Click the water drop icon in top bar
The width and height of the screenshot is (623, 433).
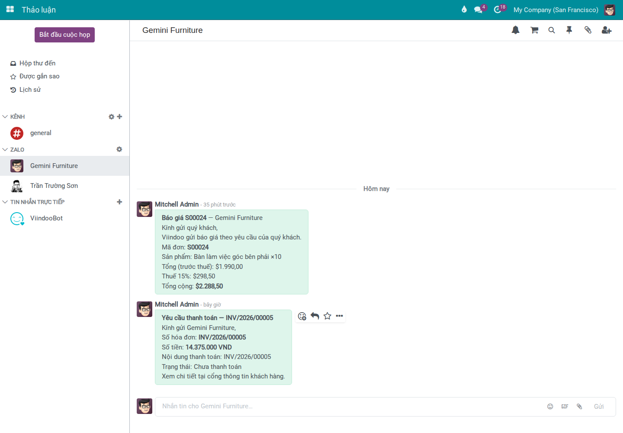pyautogui.click(x=464, y=10)
